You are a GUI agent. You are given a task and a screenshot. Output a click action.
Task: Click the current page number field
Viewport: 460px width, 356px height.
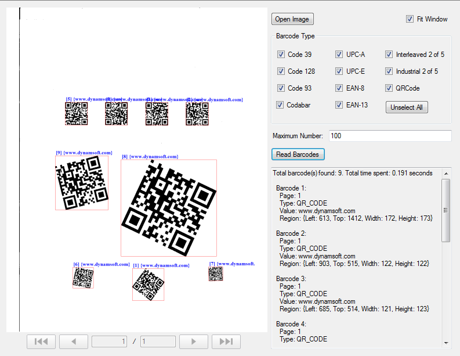pos(110,341)
